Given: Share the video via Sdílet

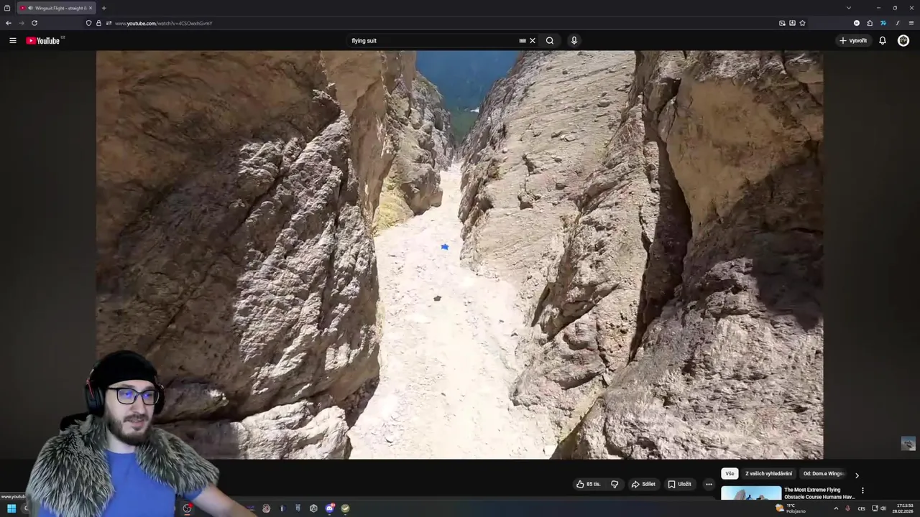Looking at the screenshot, I should tap(643, 484).
